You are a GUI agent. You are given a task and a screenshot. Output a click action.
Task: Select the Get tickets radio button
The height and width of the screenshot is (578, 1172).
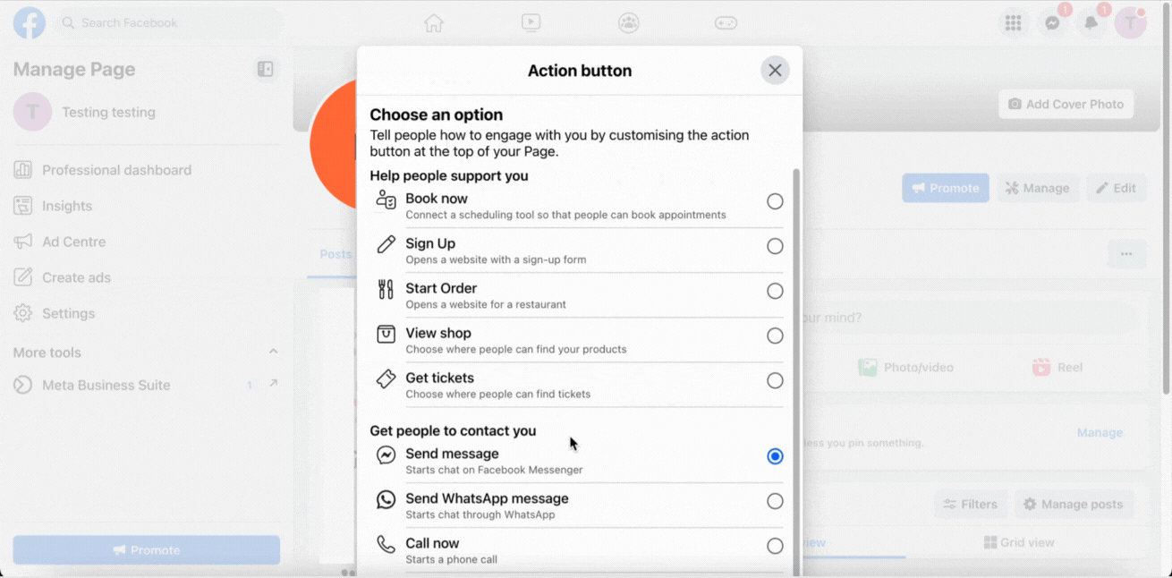(775, 380)
